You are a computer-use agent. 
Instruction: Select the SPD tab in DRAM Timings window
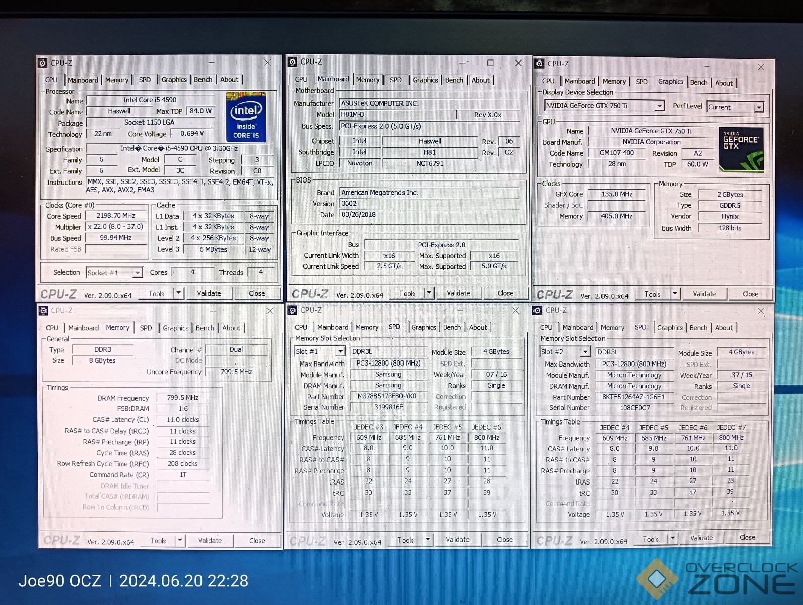coord(146,328)
